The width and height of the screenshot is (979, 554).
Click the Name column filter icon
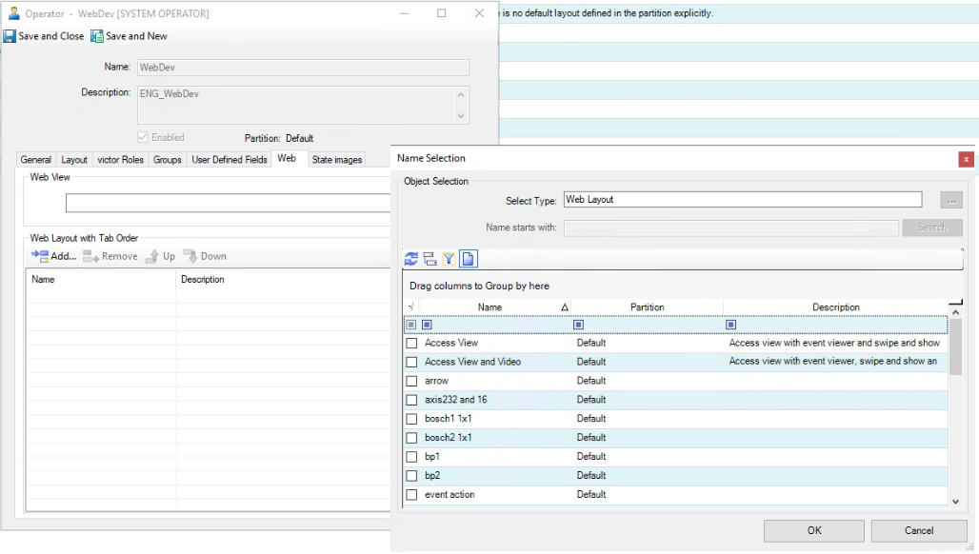(427, 325)
